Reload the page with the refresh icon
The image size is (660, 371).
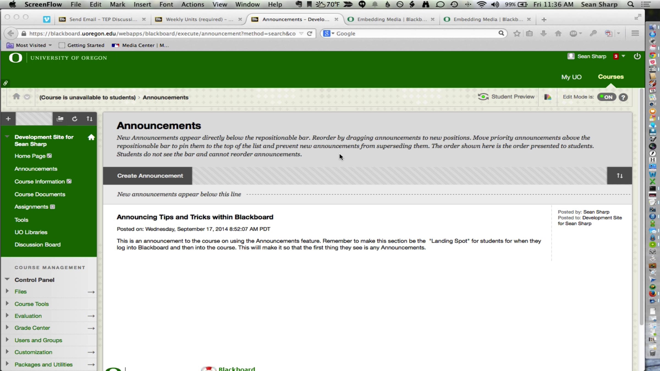click(x=310, y=34)
